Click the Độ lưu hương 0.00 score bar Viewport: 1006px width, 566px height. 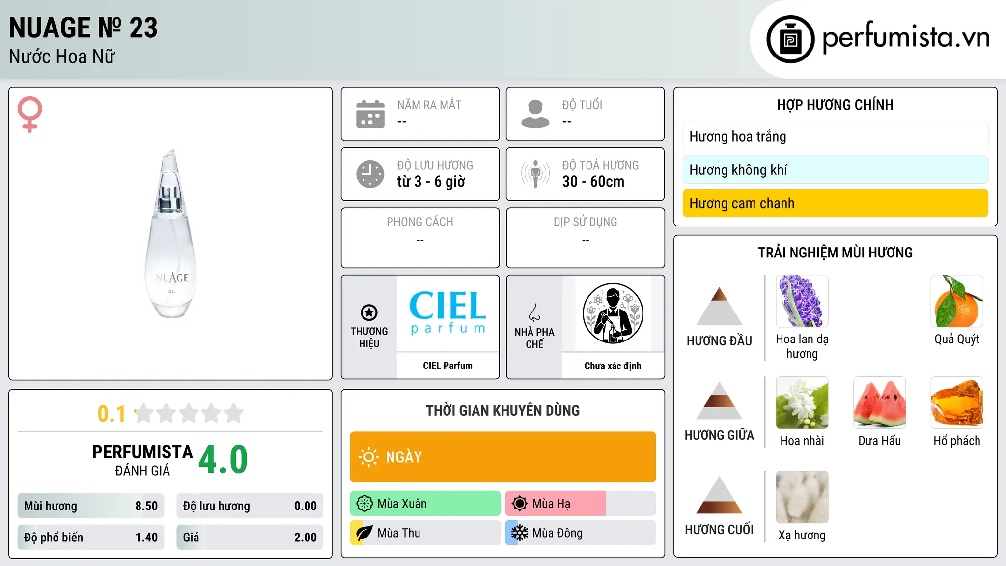point(250,506)
